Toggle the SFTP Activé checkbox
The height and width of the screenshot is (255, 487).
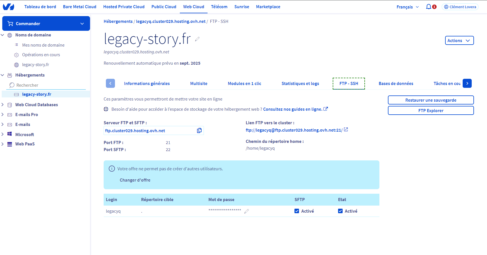(x=297, y=211)
